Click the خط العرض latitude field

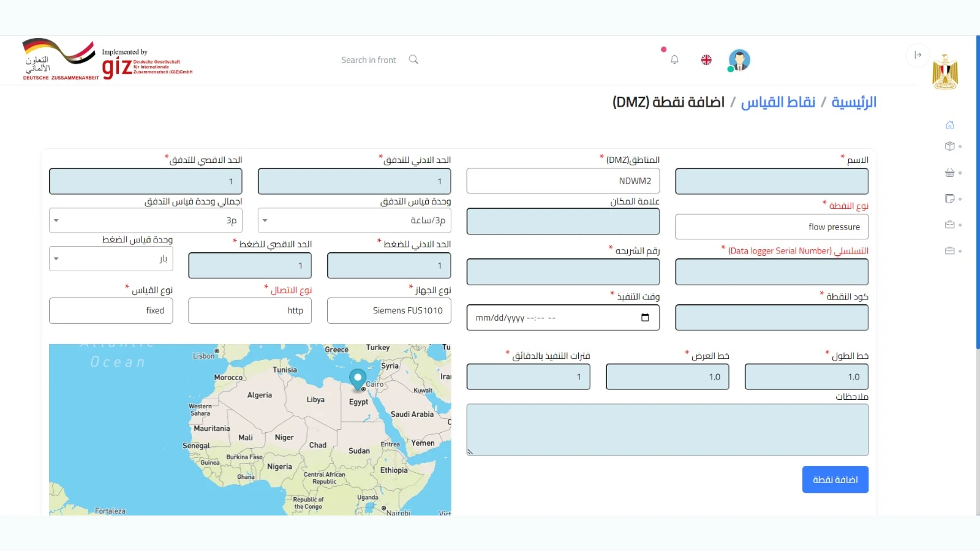pos(668,377)
